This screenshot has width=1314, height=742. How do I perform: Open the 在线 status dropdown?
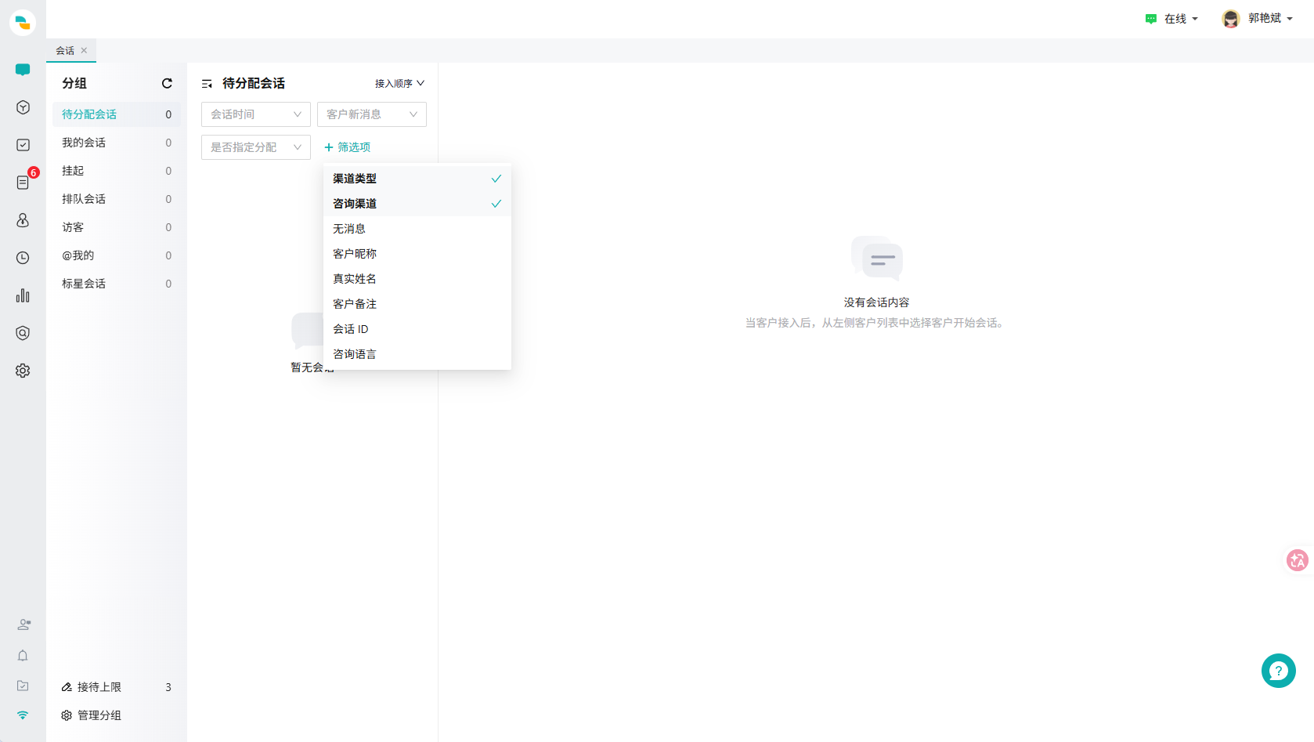1171,19
